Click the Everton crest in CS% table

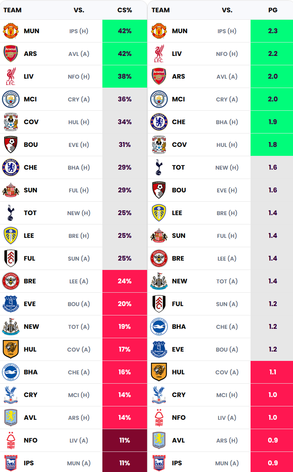coord(11,304)
